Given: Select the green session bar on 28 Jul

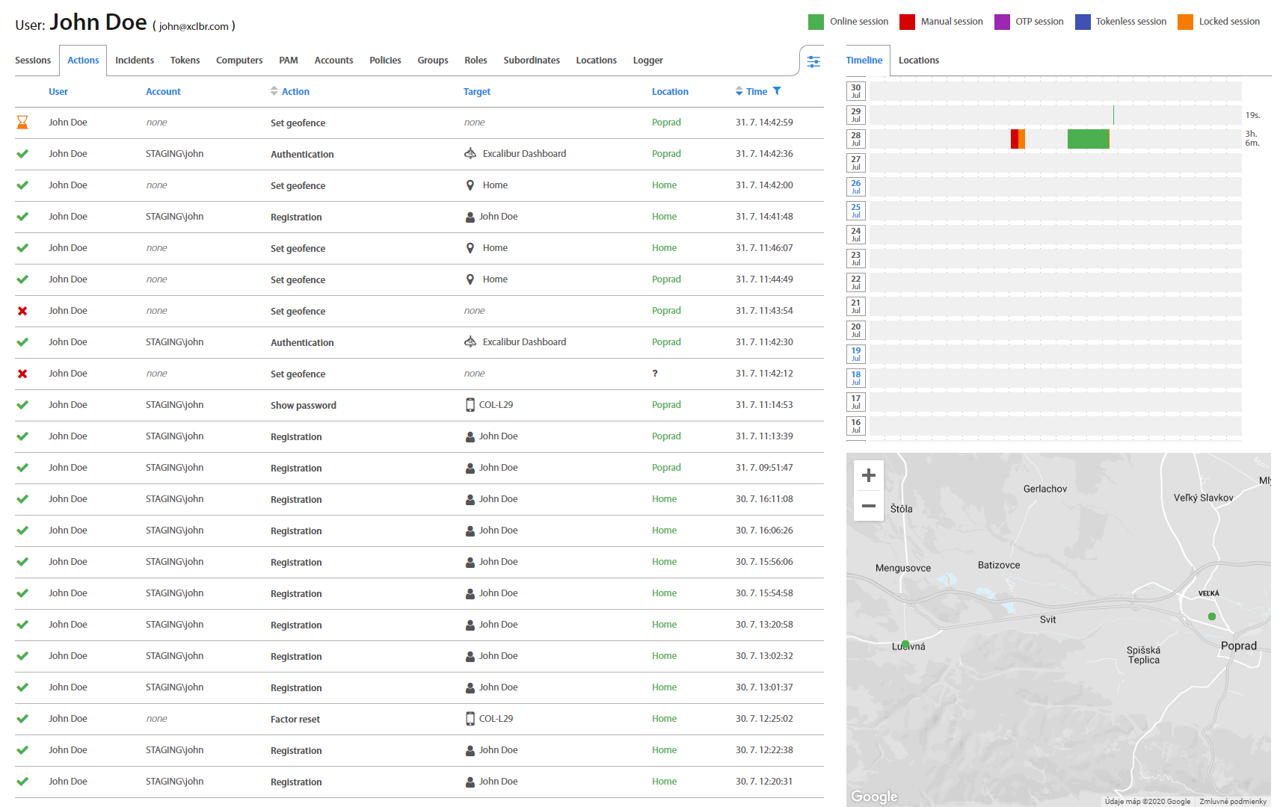Looking at the screenshot, I should (1088, 139).
